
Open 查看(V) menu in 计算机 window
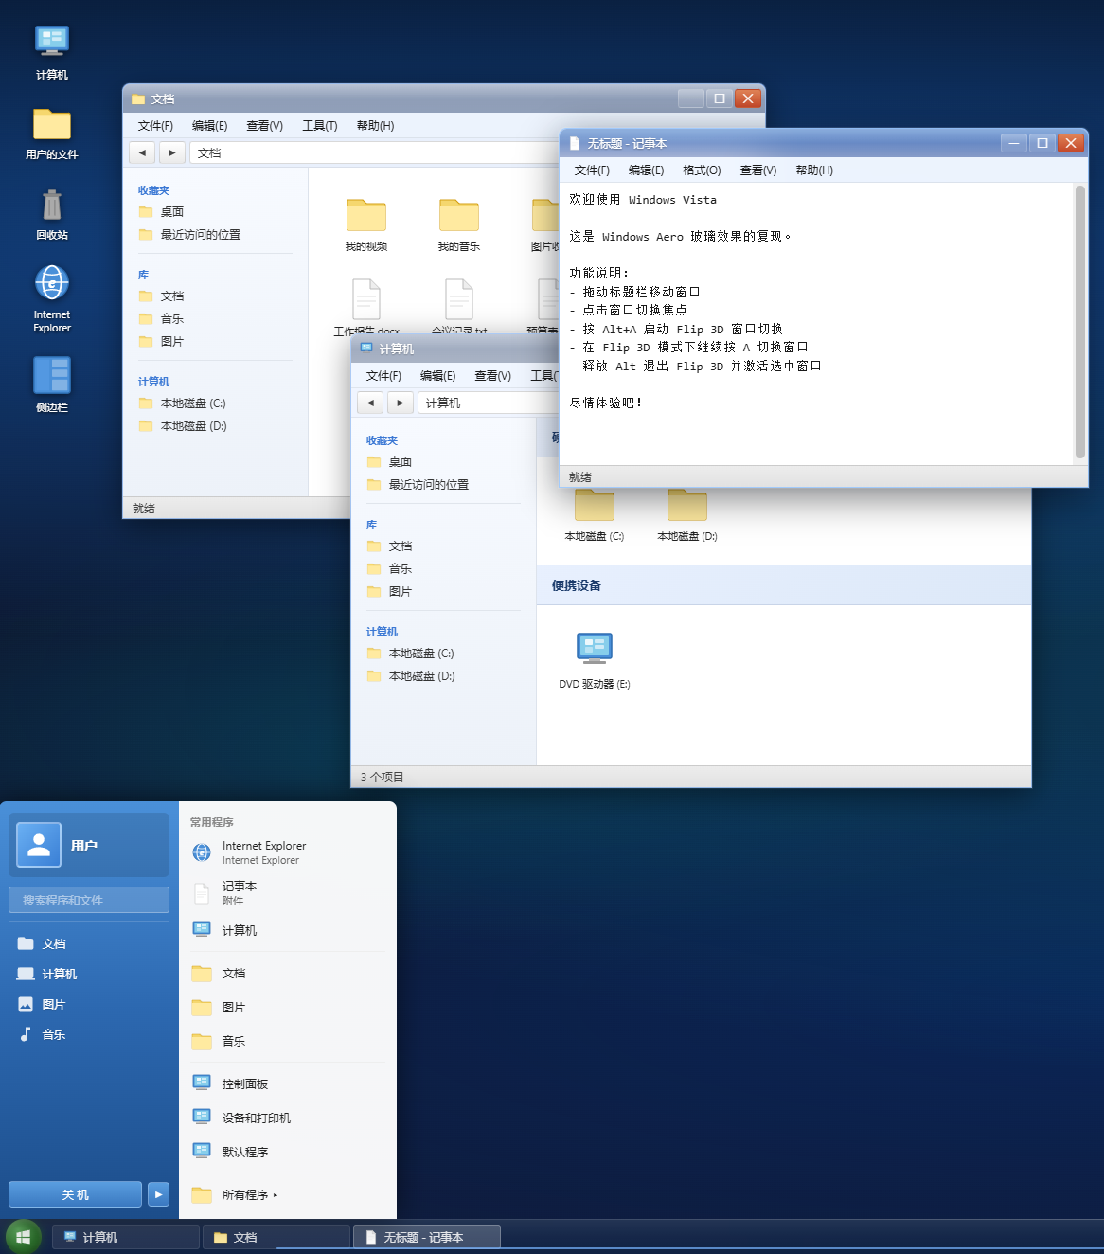pos(492,376)
